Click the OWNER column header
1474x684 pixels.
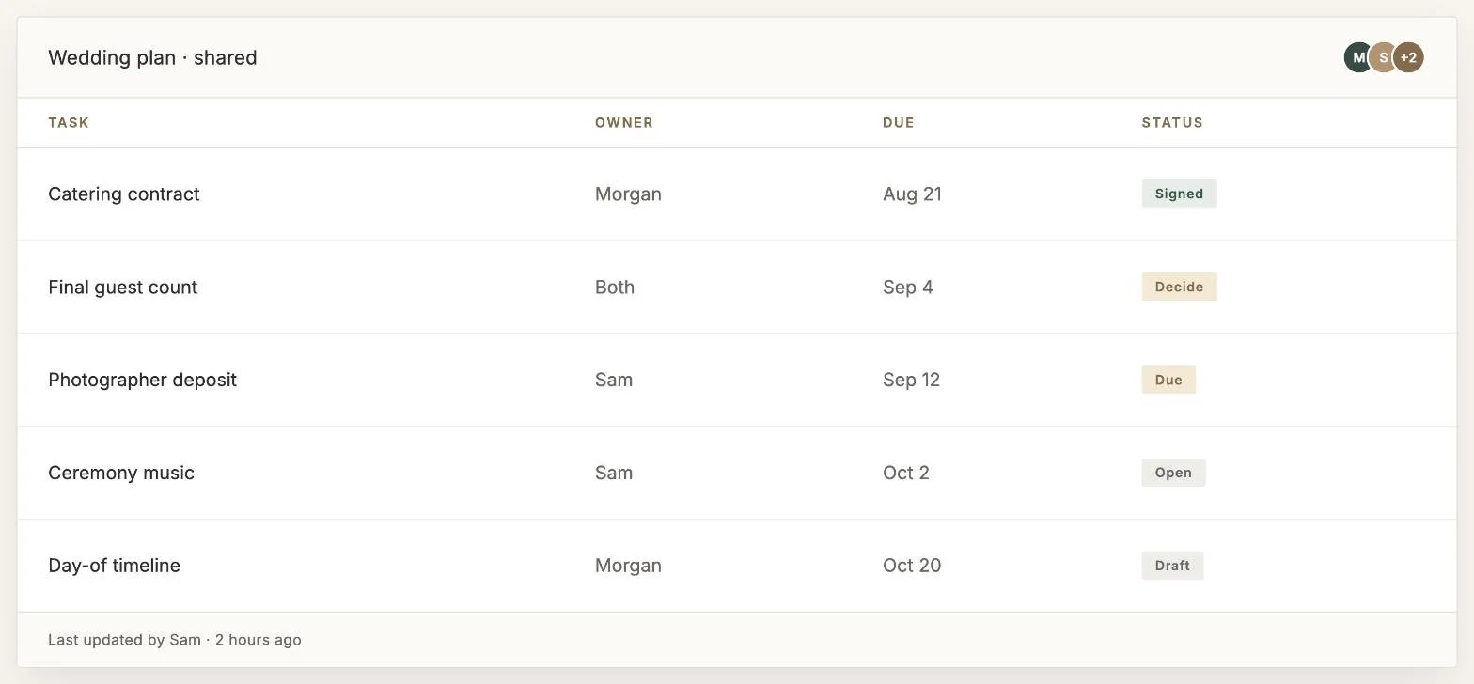click(623, 122)
